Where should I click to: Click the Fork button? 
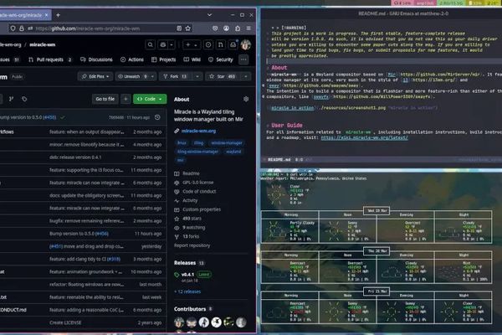[175, 76]
